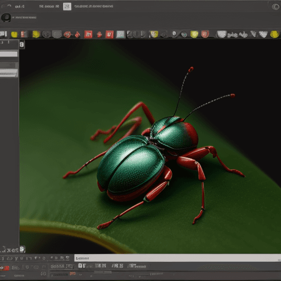Select the dark gray round toolbar icon
281x281 pixels.
tap(46, 35)
